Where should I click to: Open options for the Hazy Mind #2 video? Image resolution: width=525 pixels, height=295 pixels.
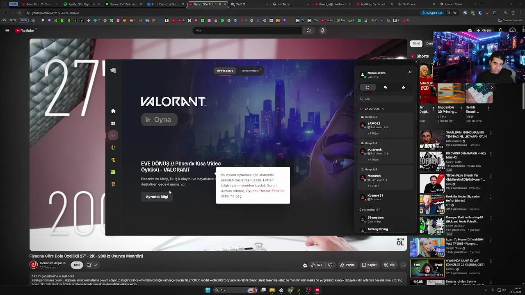click(491, 154)
